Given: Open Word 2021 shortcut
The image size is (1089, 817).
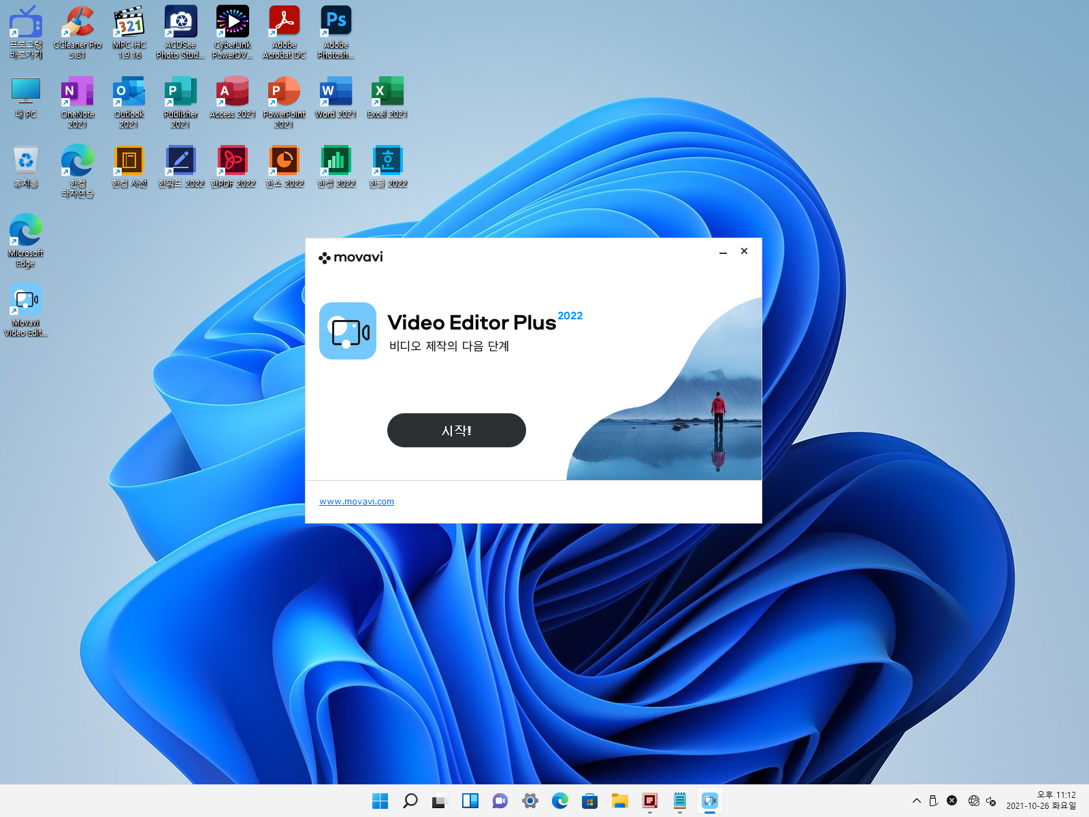Looking at the screenshot, I should pyautogui.click(x=336, y=98).
